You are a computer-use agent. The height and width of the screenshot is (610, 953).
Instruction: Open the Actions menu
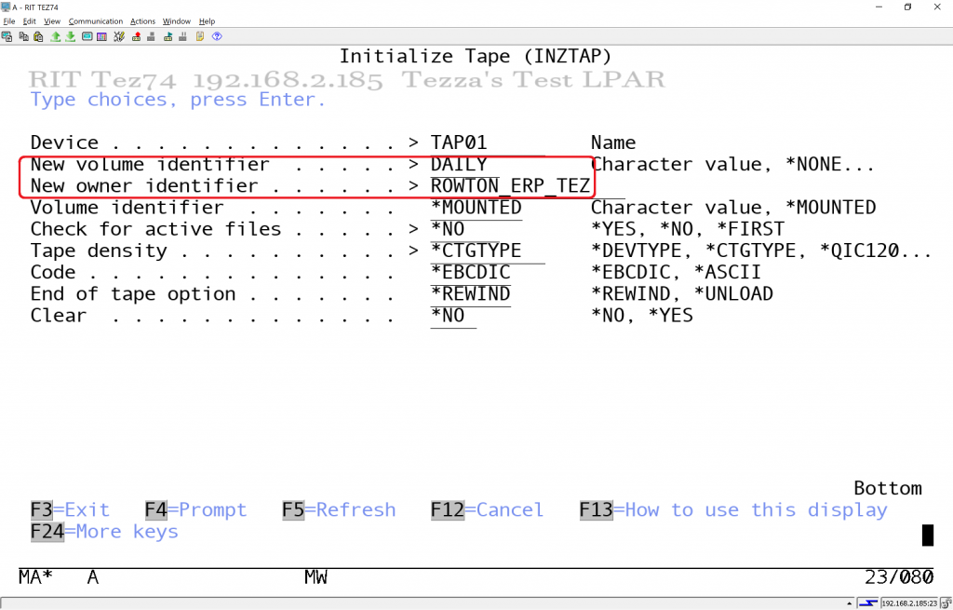pos(142,20)
